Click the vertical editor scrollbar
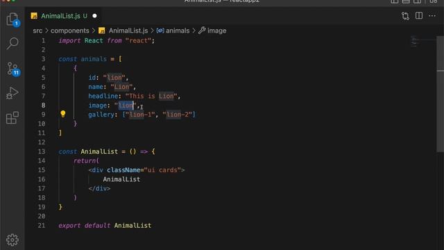Screen dimensions: 444x250 (440, 94)
